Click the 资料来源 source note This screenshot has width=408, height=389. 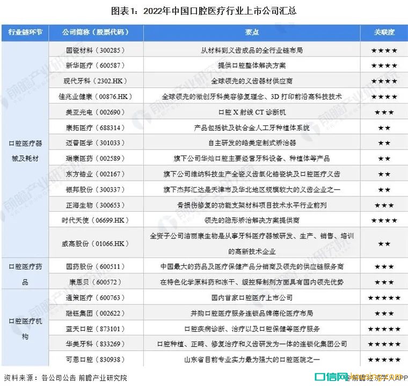tap(65, 377)
